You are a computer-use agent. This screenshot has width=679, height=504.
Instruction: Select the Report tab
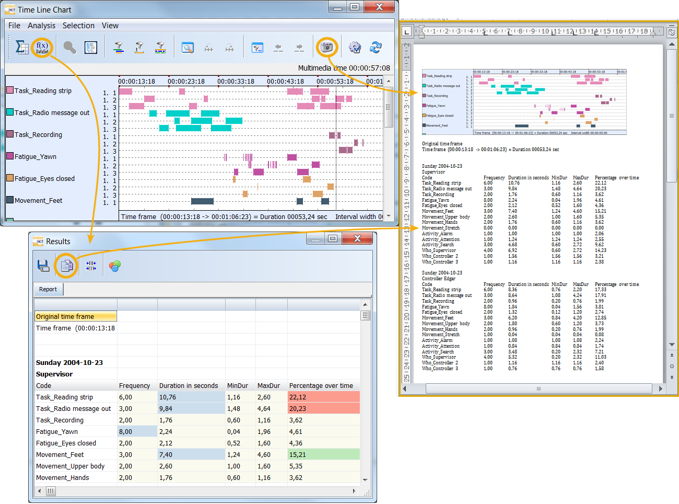(48, 289)
